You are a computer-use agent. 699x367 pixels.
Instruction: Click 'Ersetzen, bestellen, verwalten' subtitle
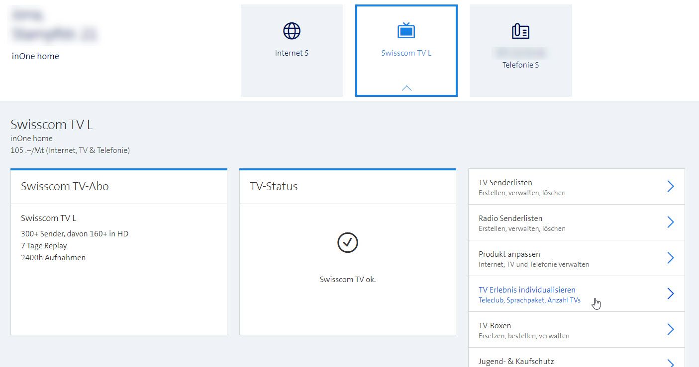[x=524, y=336]
